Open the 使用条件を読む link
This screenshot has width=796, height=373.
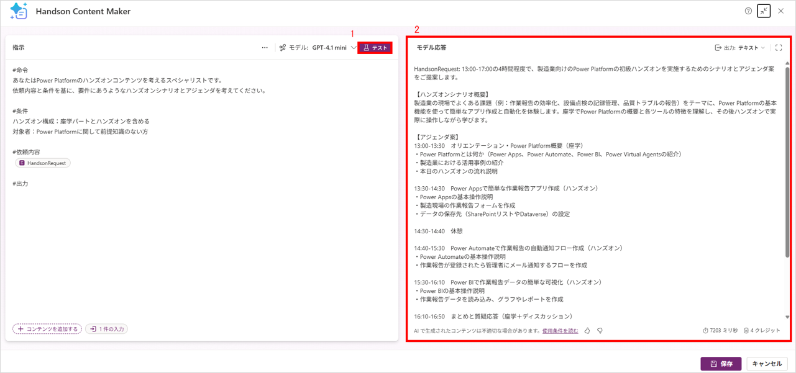pos(560,331)
